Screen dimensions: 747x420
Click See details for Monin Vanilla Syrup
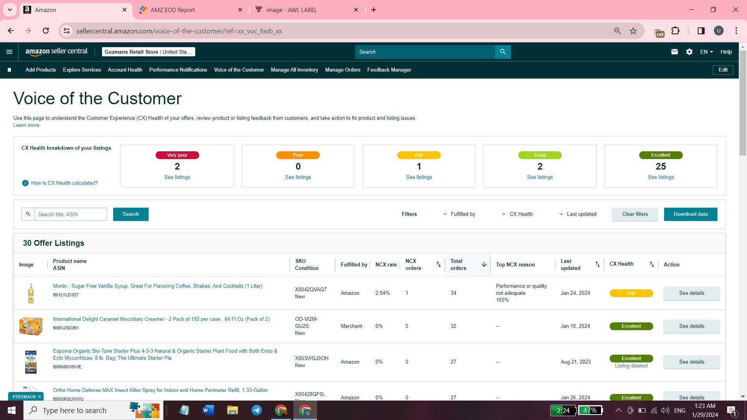691,293
